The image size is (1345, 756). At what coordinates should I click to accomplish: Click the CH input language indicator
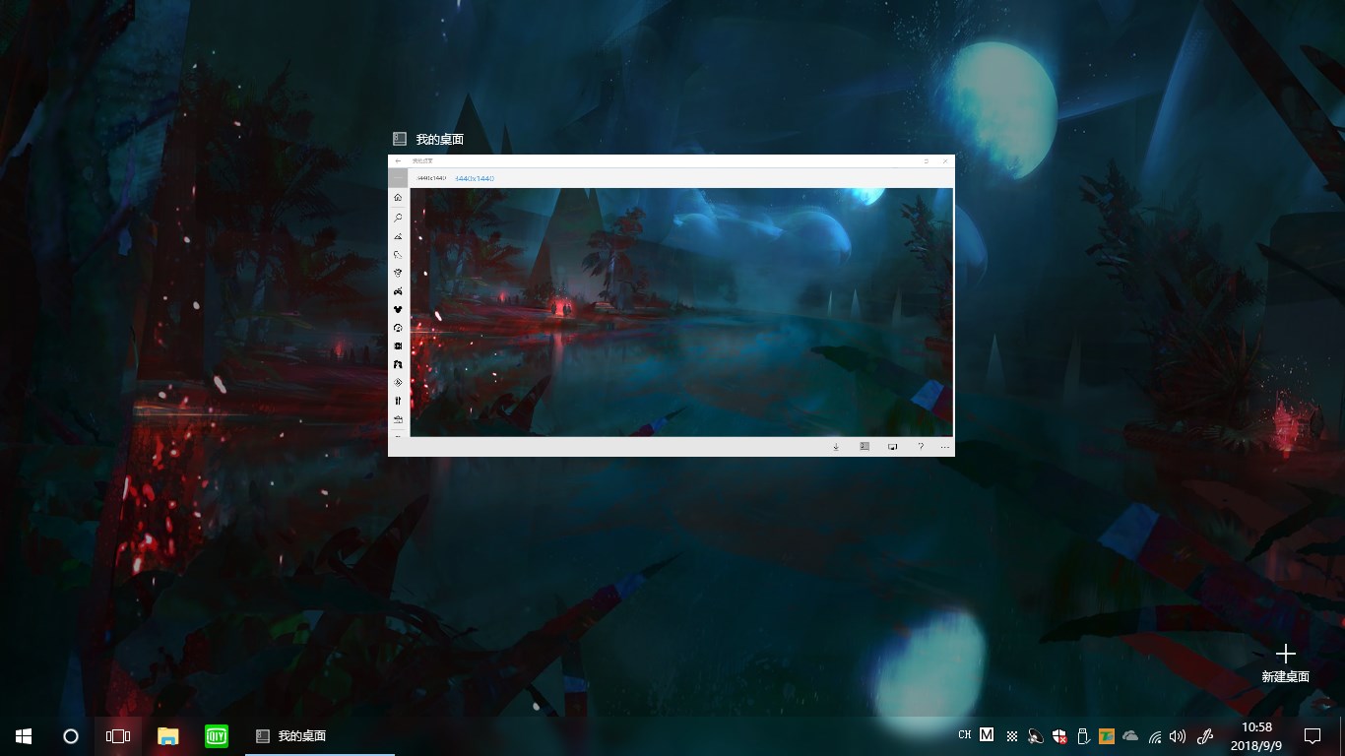[964, 735]
